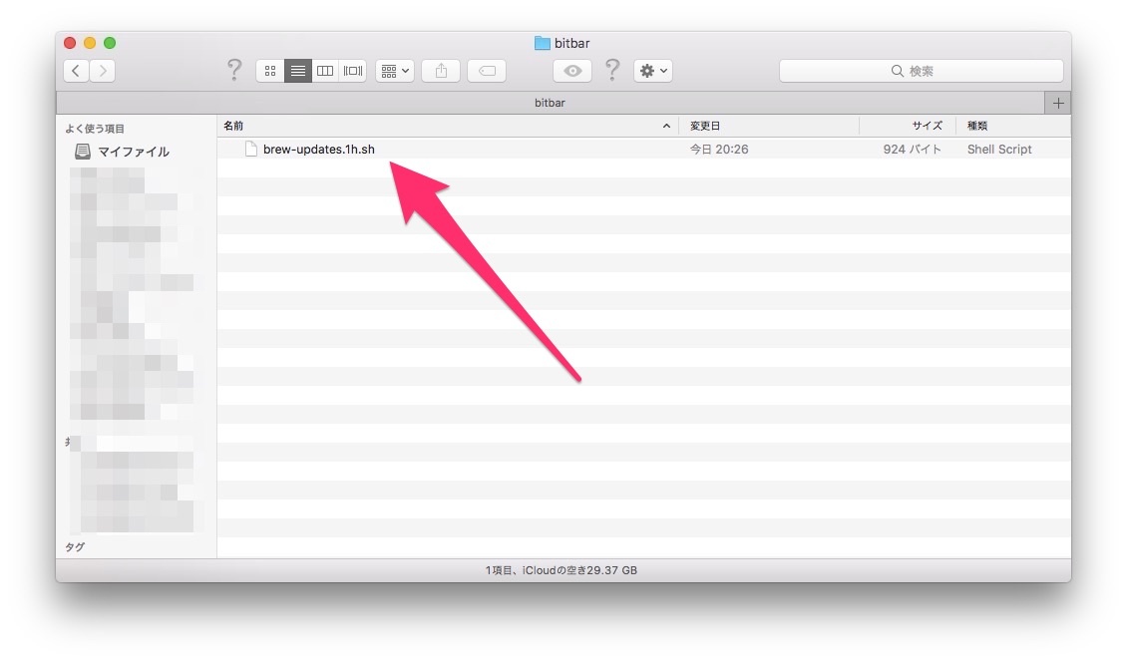Screen dimensions: 1127x662
Task: Switch to column view
Action: click(x=325, y=71)
